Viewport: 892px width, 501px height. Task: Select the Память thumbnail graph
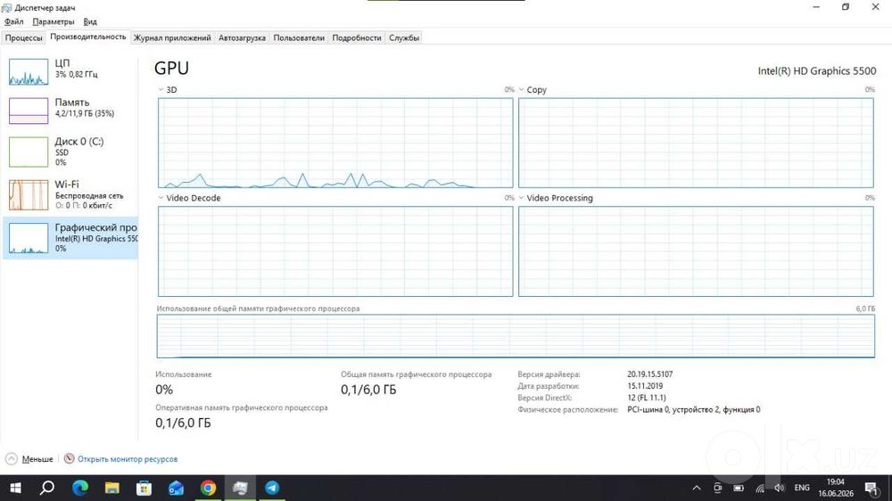(29, 111)
